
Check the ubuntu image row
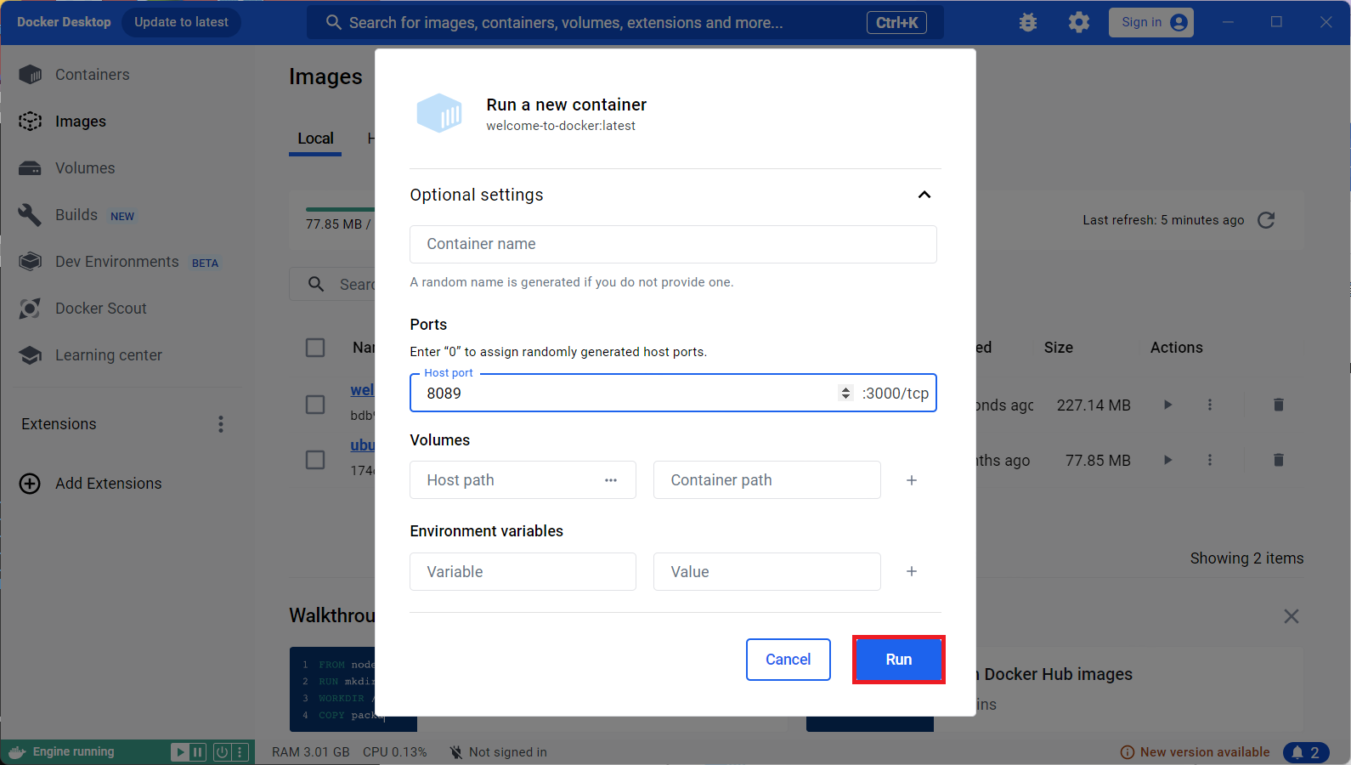coord(315,460)
